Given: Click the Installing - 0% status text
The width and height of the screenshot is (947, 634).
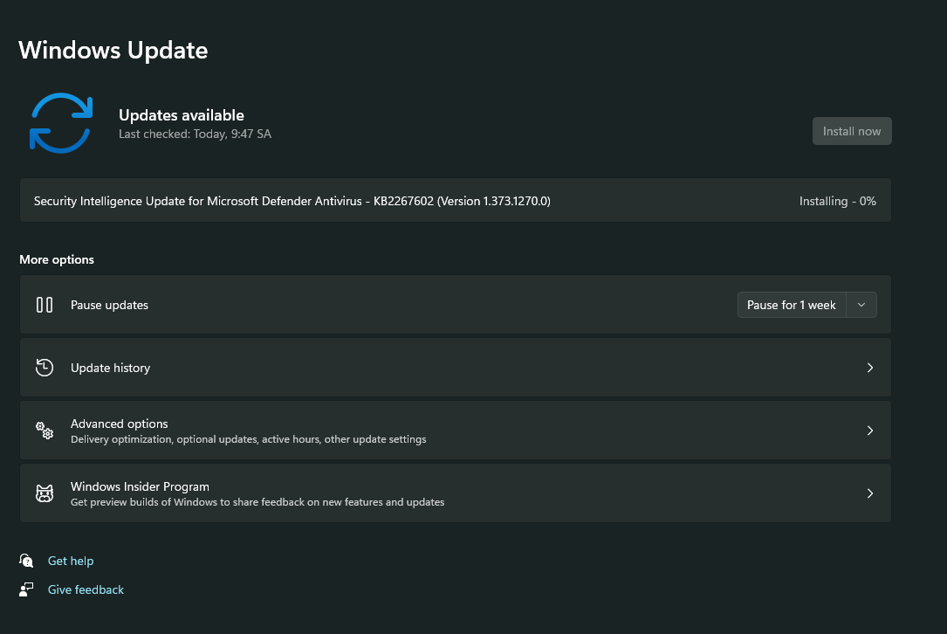Looking at the screenshot, I should click(838, 201).
